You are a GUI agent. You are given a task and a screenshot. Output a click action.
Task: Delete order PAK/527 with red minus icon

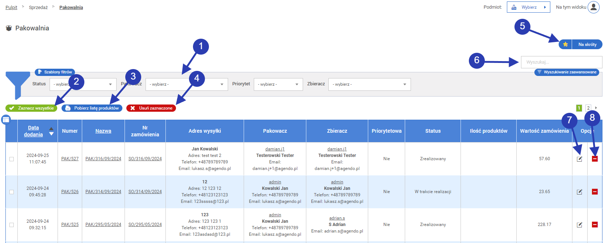[x=595, y=159]
